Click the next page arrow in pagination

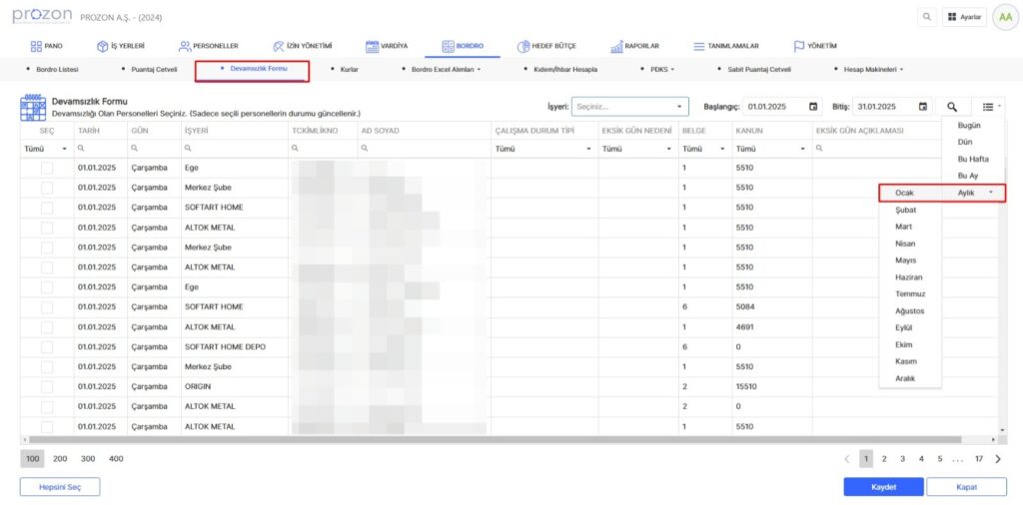(x=998, y=459)
